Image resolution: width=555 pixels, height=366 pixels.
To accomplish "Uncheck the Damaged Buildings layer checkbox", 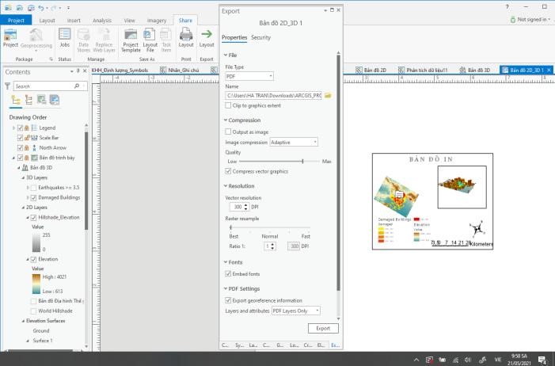I will pyautogui.click(x=33, y=197).
